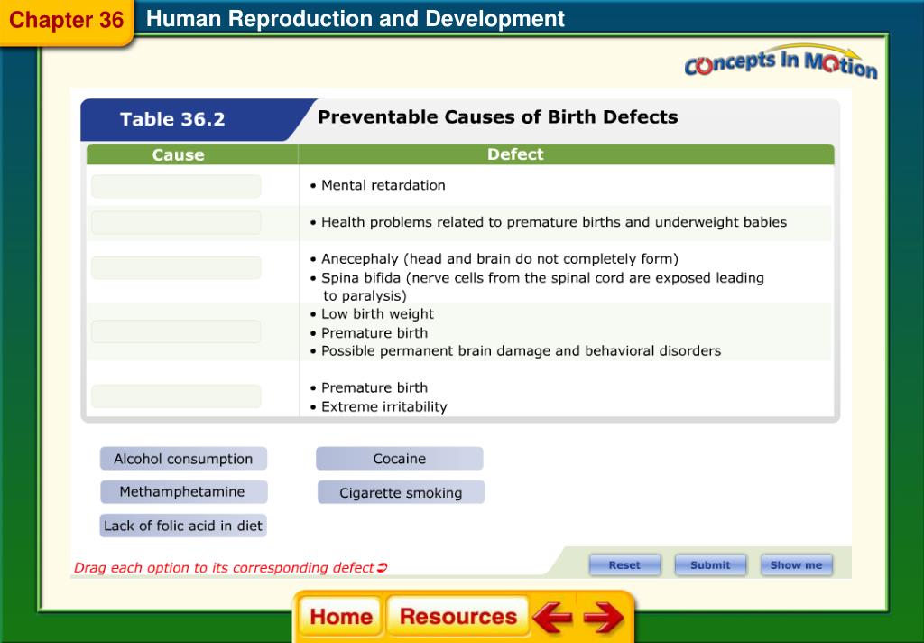Click the forward arrow icon
Image resolution: width=924 pixels, height=643 pixels.
[604, 617]
